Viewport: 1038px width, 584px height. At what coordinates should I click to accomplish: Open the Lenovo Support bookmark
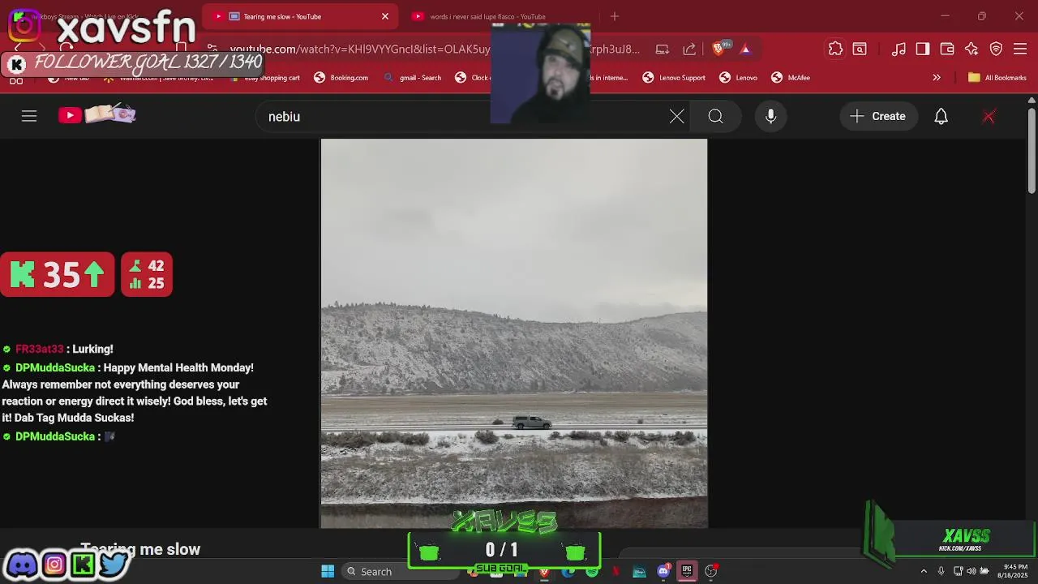674,77
